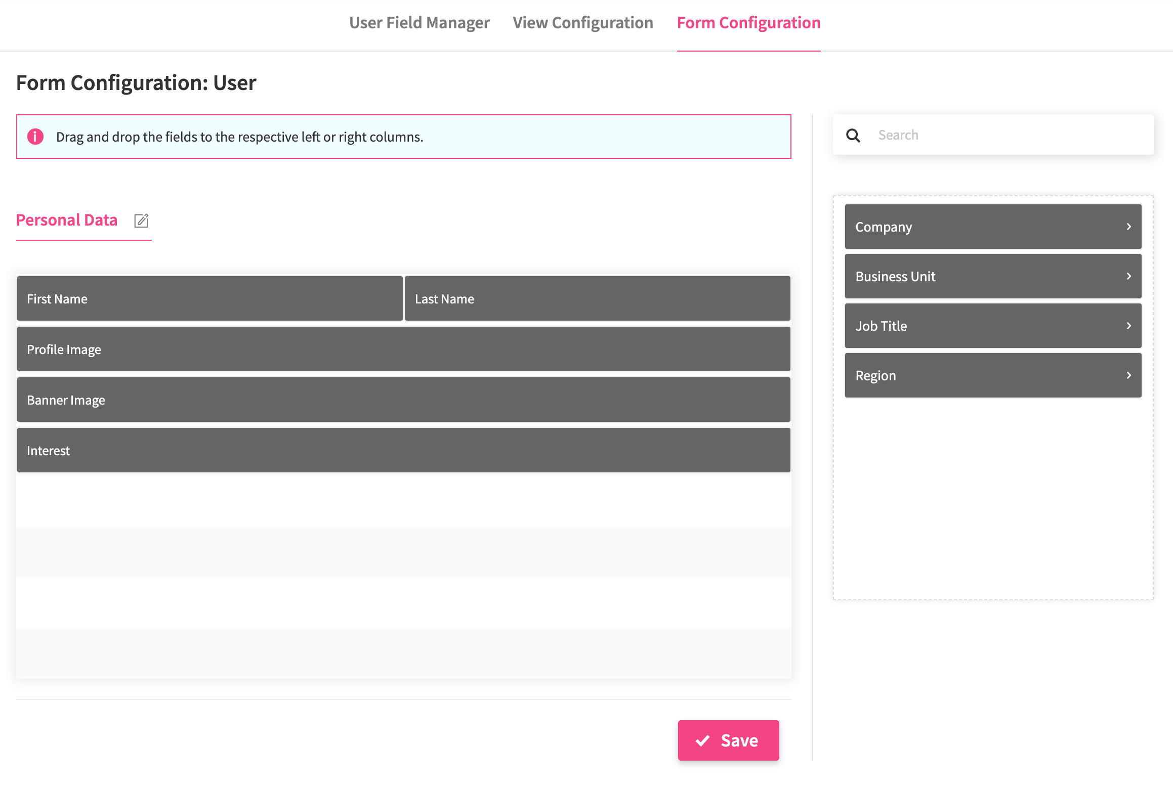Click the Form Configuration: User heading
This screenshot has height=792, width=1173.
point(136,83)
